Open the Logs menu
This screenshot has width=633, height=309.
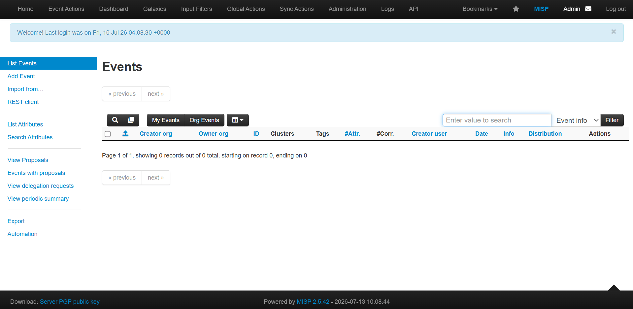point(387,9)
